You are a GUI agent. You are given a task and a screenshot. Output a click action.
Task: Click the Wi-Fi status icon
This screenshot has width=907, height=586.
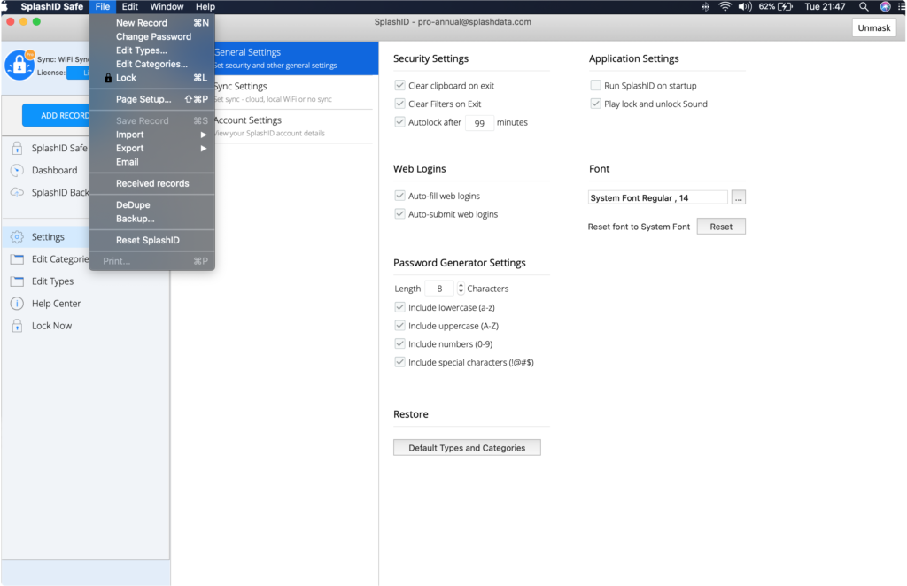click(x=725, y=7)
